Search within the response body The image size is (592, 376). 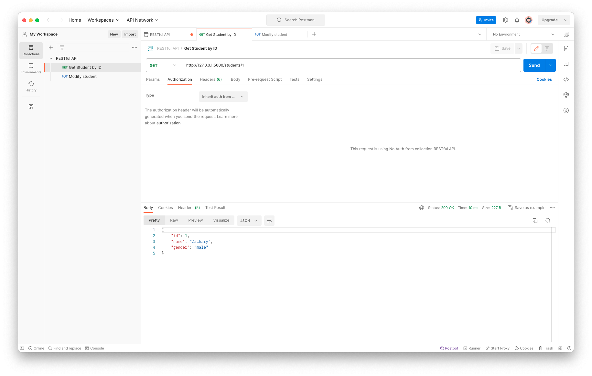(x=548, y=221)
